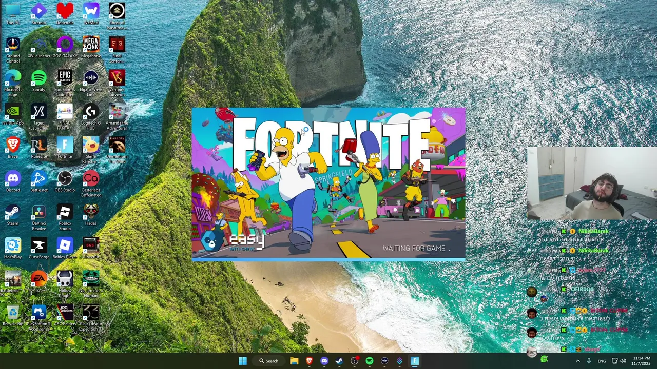Select the GOG GALAXY shortcut

coord(65,48)
